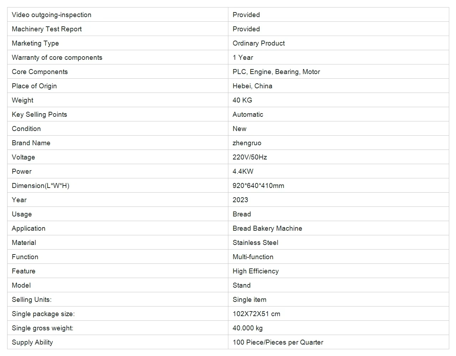Click the '220V/50Hz' voltage value
The height and width of the screenshot is (356, 456).
[250, 157]
